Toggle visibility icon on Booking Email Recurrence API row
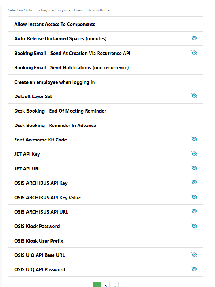Image resolution: width=215 pixels, height=287 pixels. pyautogui.click(x=194, y=53)
